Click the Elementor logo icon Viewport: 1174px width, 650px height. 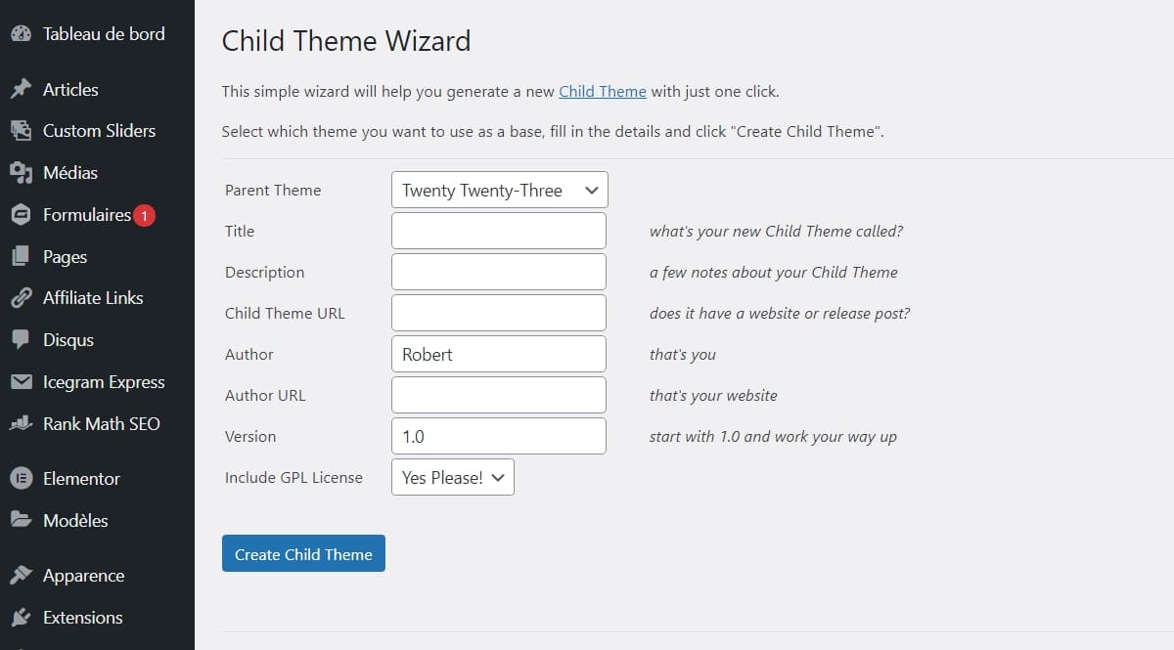click(x=21, y=479)
